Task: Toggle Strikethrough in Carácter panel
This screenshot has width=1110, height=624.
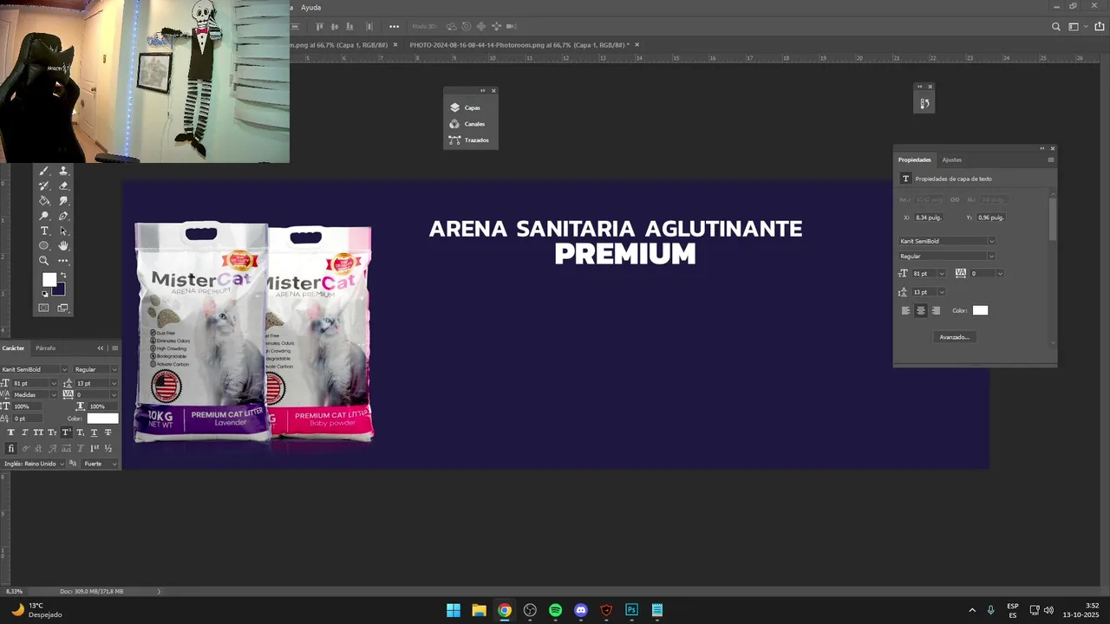Action: point(108,432)
